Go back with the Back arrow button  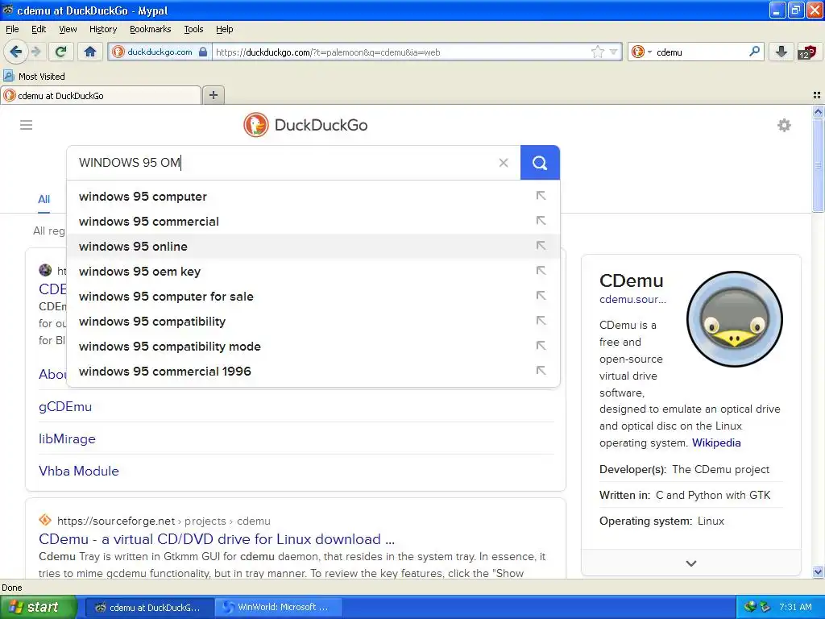(x=15, y=52)
